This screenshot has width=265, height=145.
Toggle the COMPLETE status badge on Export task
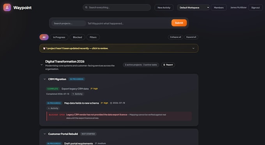[x=53, y=89]
